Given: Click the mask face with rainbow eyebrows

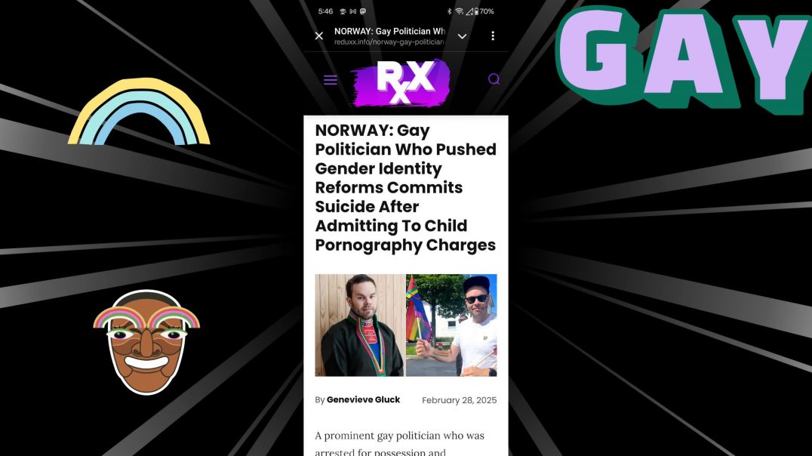Looking at the screenshot, I should 146,342.
